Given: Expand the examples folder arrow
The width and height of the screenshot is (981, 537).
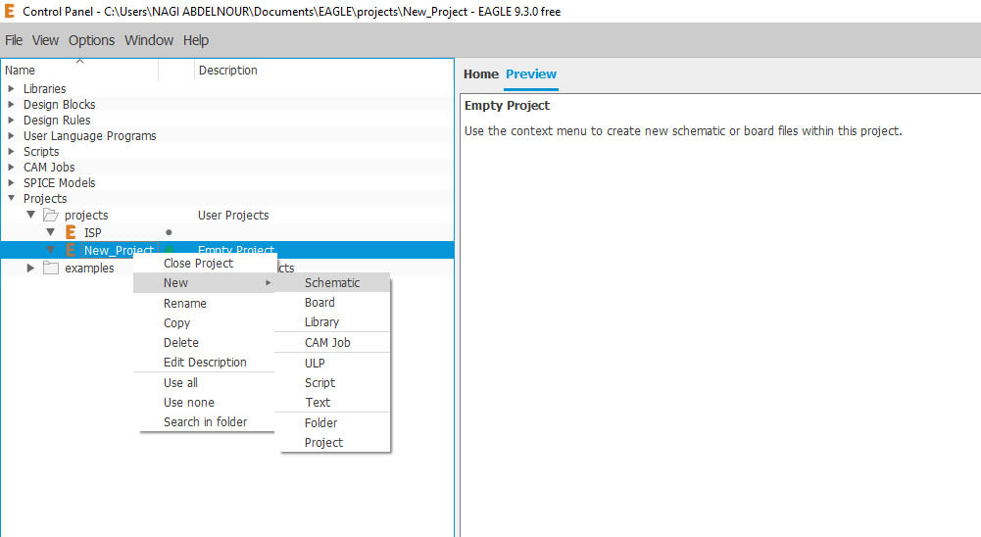Looking at the screenshot, I should coord(30,268).
